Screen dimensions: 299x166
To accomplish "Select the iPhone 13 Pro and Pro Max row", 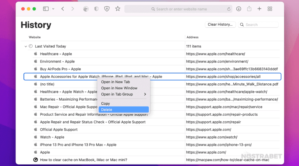I will [x=152, y=145].
